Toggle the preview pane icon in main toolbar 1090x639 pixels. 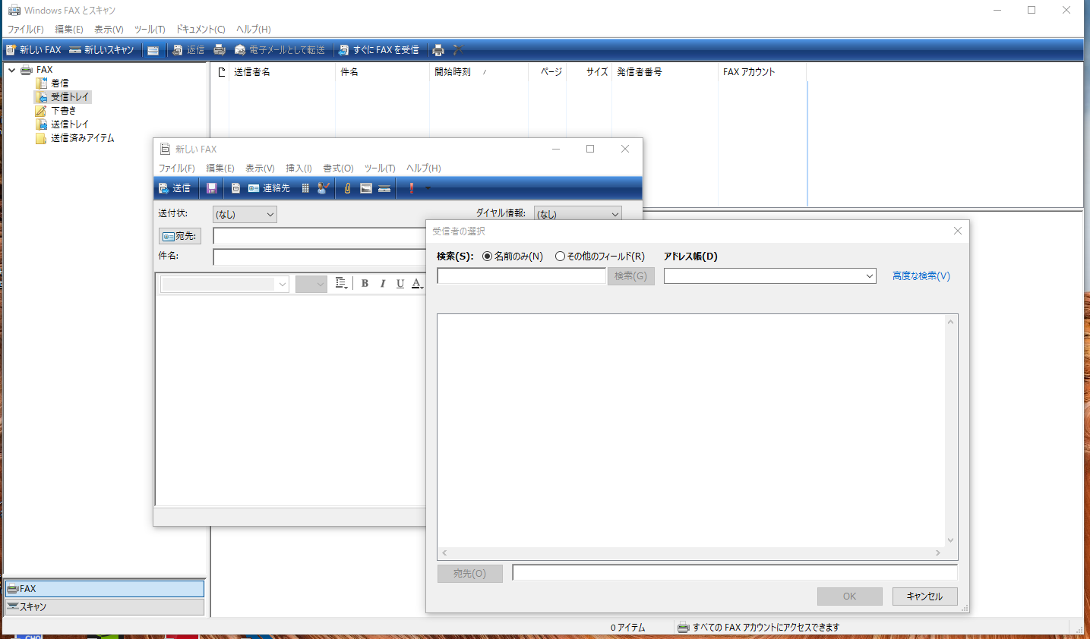click(x=153, y=50)
